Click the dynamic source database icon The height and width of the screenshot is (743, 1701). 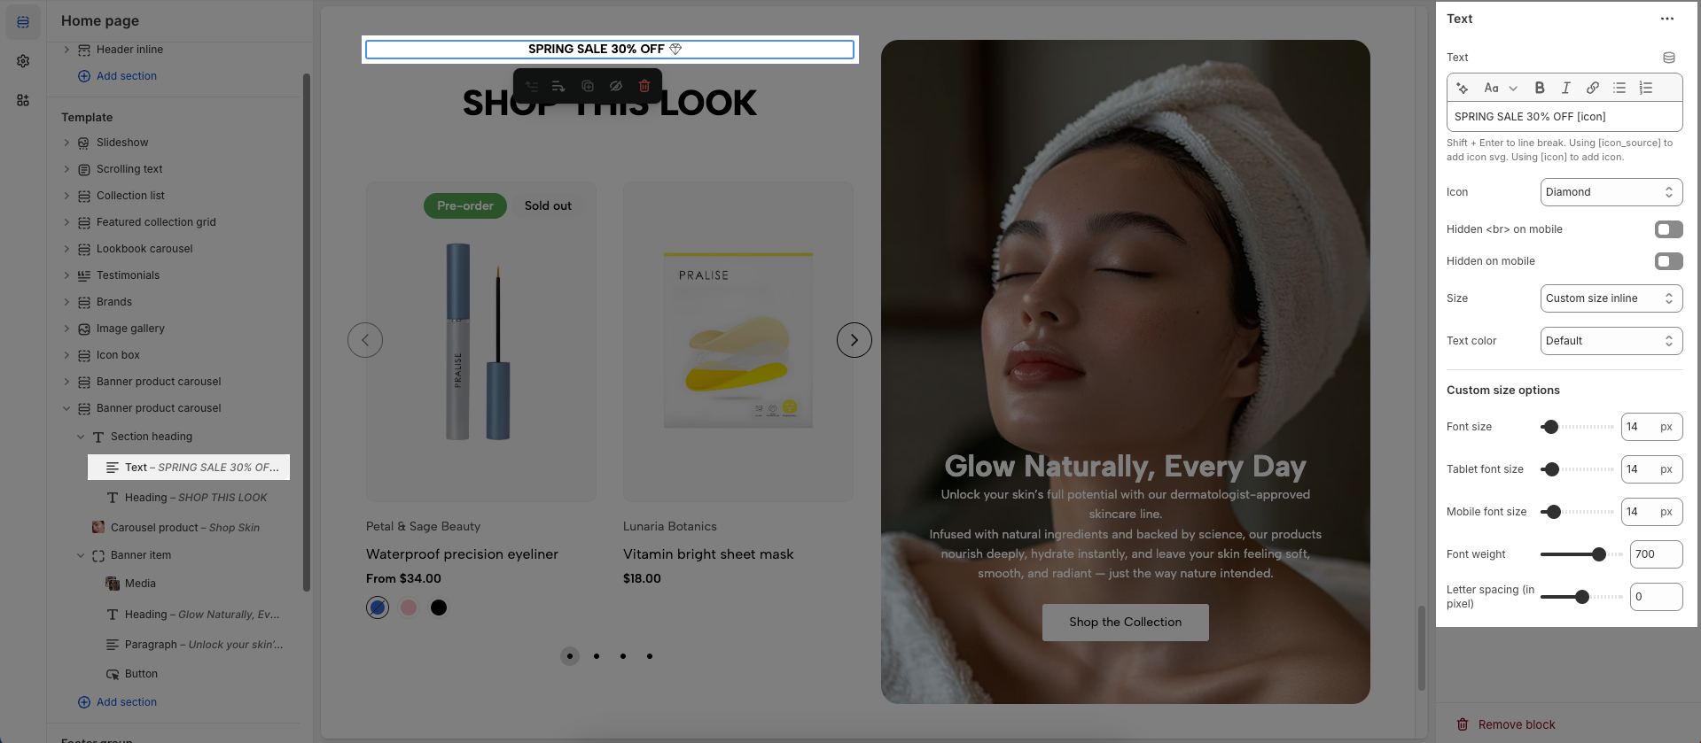(1669, 58)
